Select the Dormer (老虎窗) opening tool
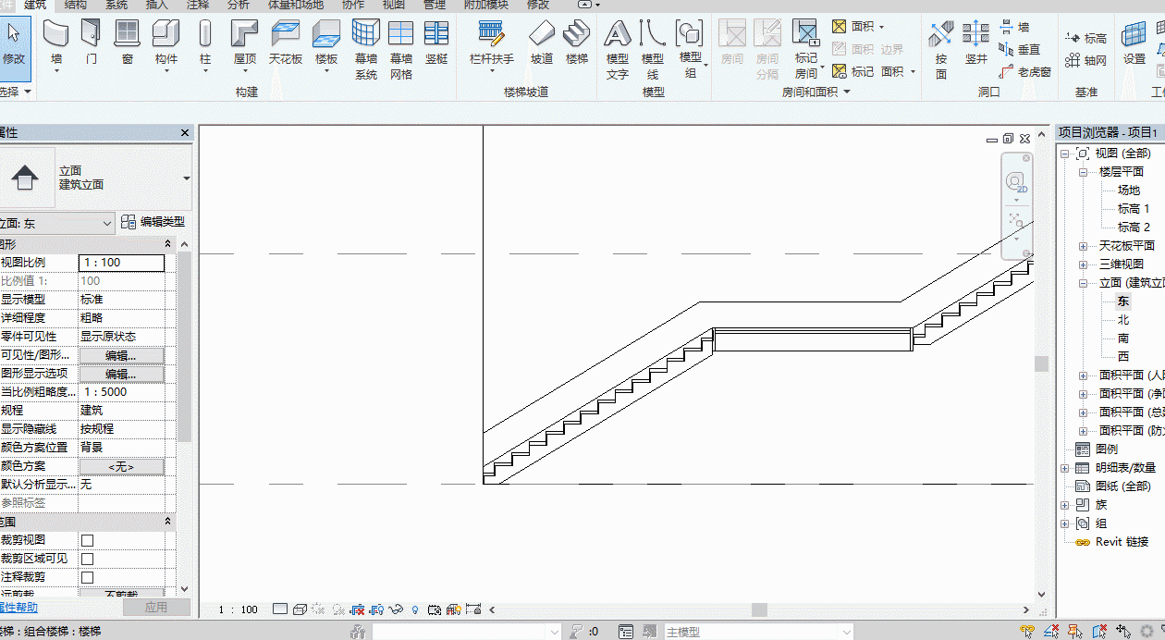The width and height of the screenshot is (1165, 640). coord(1025,71)
